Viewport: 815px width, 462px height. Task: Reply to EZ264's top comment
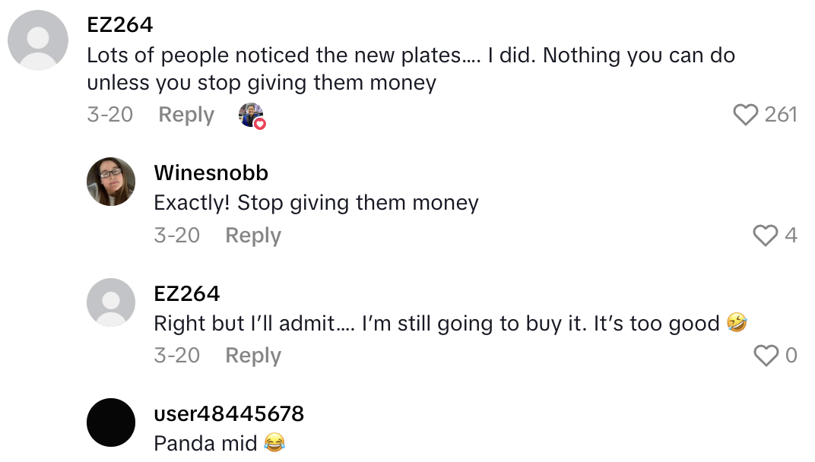pos(186,115)
